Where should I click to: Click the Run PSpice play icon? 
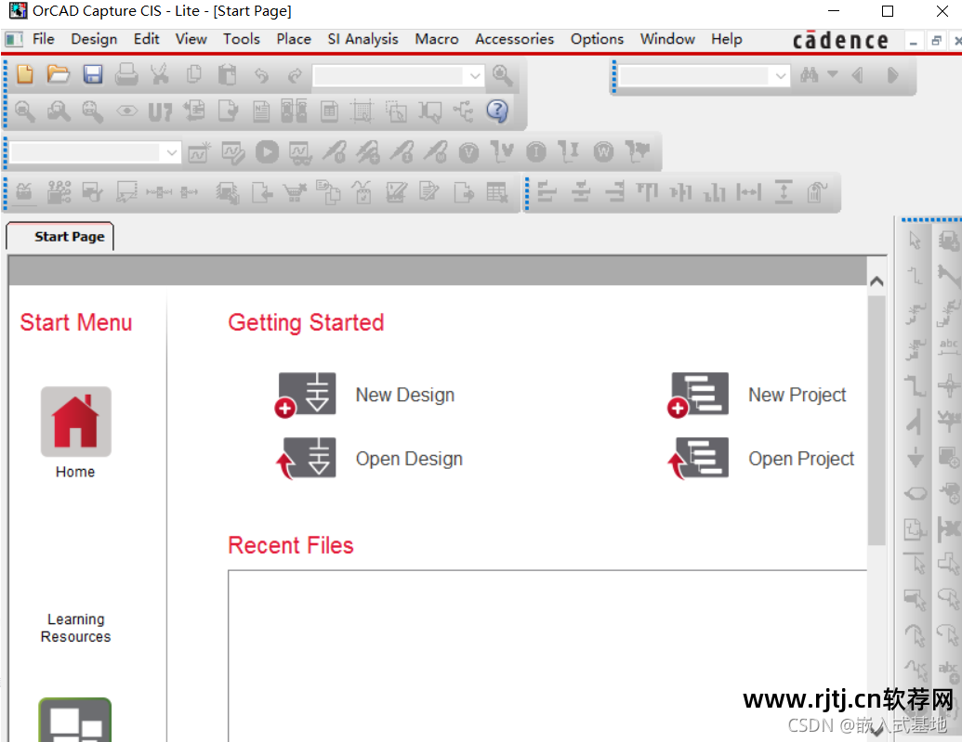point(267,151)
